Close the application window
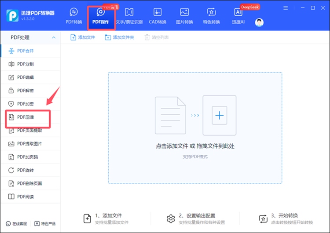 click(323, 8)
